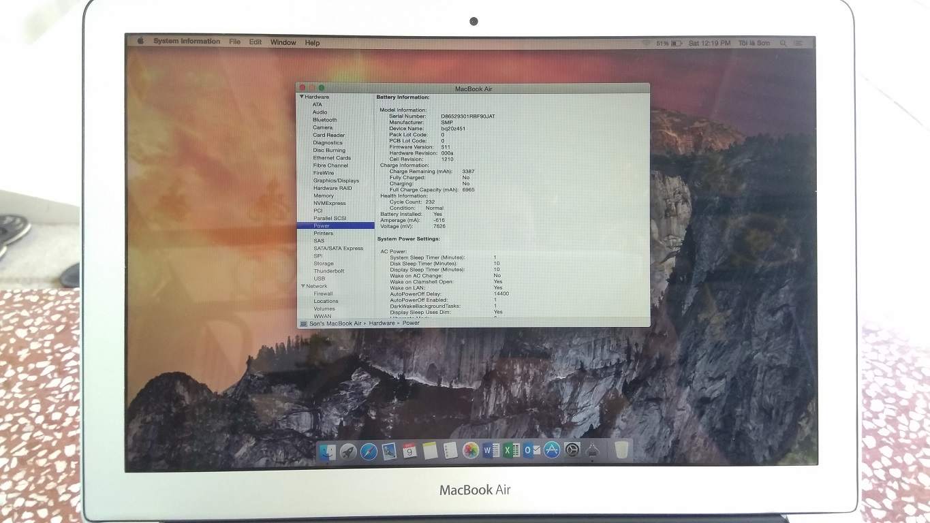The width and height of the screenshot is (930, 523).
Task: Open System Preferences gear icon
Action: point(572,450)
